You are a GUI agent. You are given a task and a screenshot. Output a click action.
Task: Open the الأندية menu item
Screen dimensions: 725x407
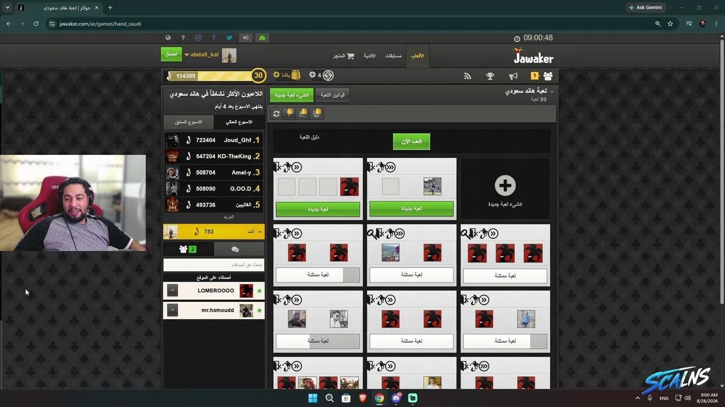point(369,56)
